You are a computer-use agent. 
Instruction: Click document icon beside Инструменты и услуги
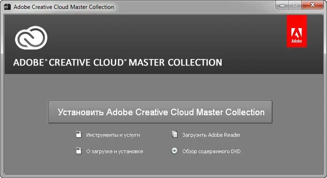(78, 134)
